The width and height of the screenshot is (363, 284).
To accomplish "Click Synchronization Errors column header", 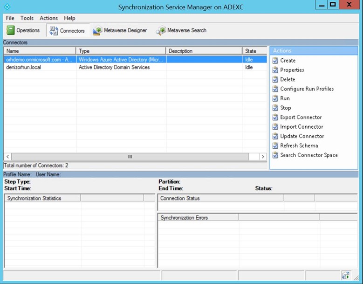I will click(x=198, y=217).
